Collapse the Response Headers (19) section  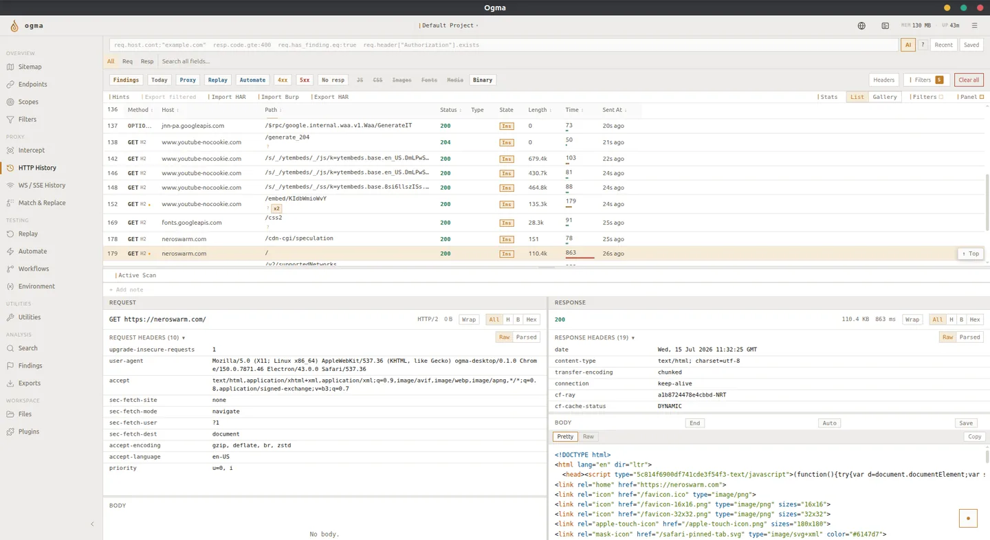pos(595,337)
